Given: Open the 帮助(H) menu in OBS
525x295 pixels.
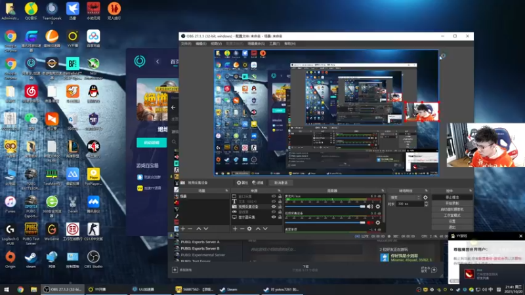Looking at the screenshot, I should point(290,44).
